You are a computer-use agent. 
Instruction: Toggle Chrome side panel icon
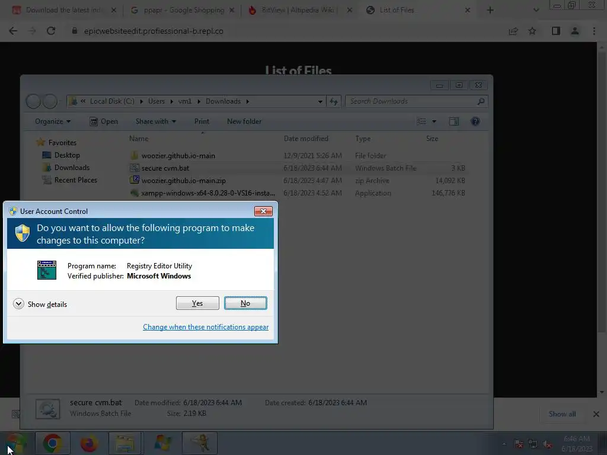[x=556, y=31]
